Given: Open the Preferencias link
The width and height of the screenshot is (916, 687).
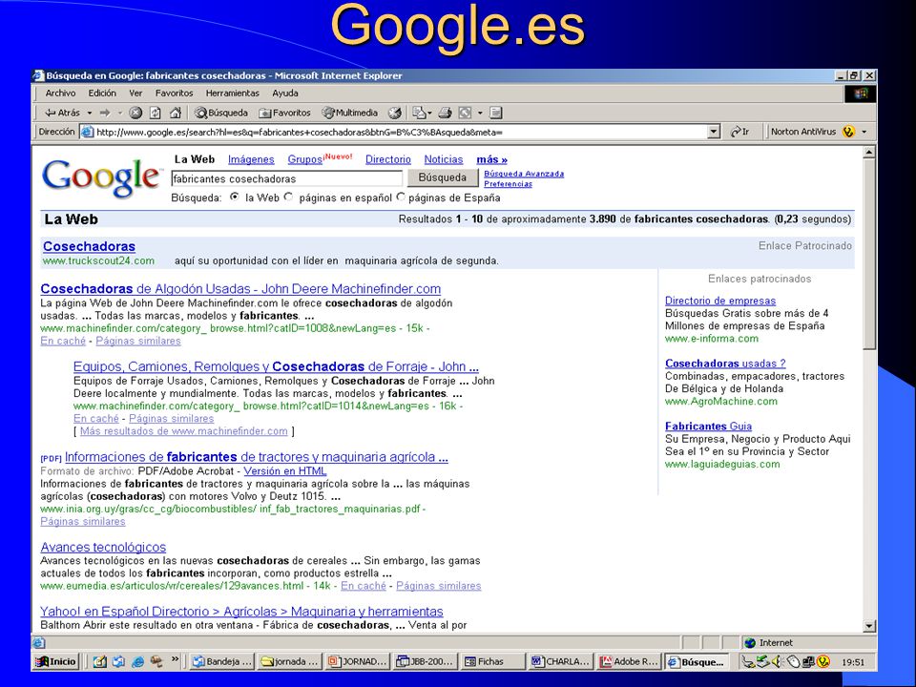Looking at the screenshot, I should click(508, 184).
